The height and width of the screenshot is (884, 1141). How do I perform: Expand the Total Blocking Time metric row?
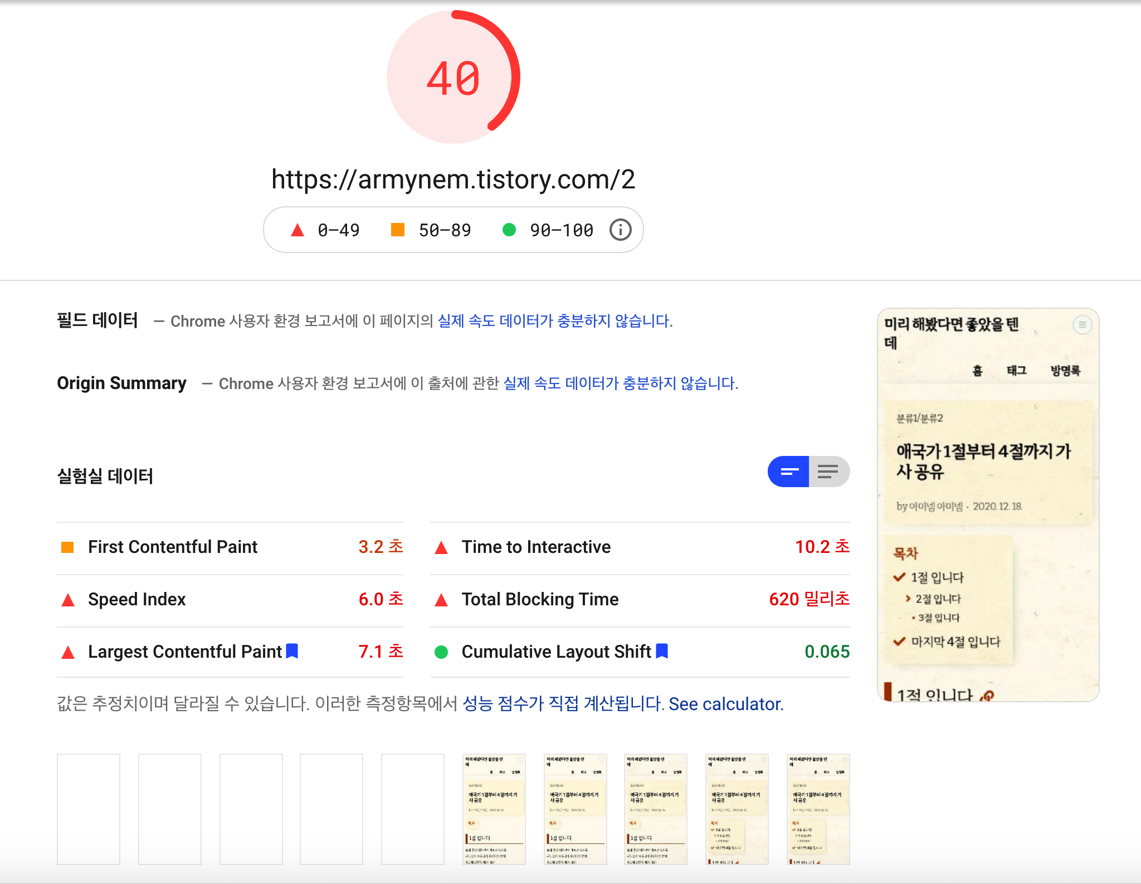click(x=539, y=600)
